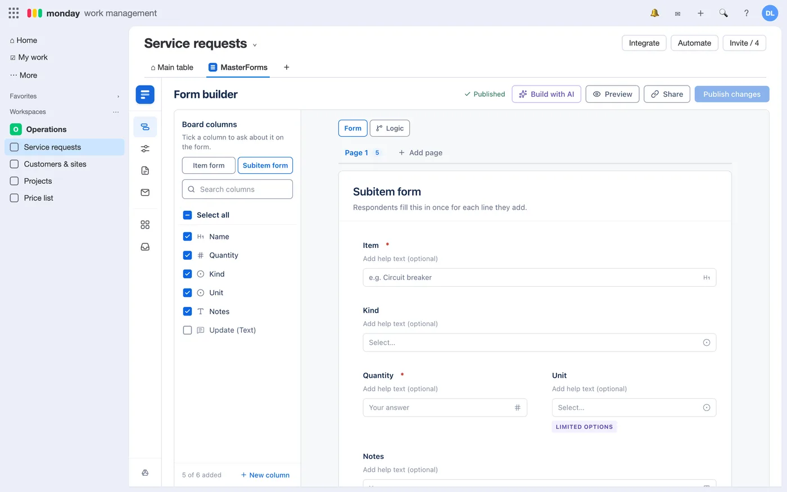Viewport: 787px width, 492px height.
Task: Uncheck the Quantity column checkbox
Action: tap(188, 255)
